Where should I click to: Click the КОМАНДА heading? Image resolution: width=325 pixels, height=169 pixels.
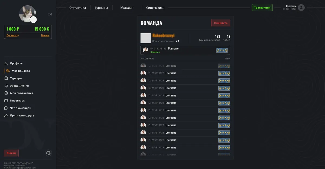click(x=151, y=23)
